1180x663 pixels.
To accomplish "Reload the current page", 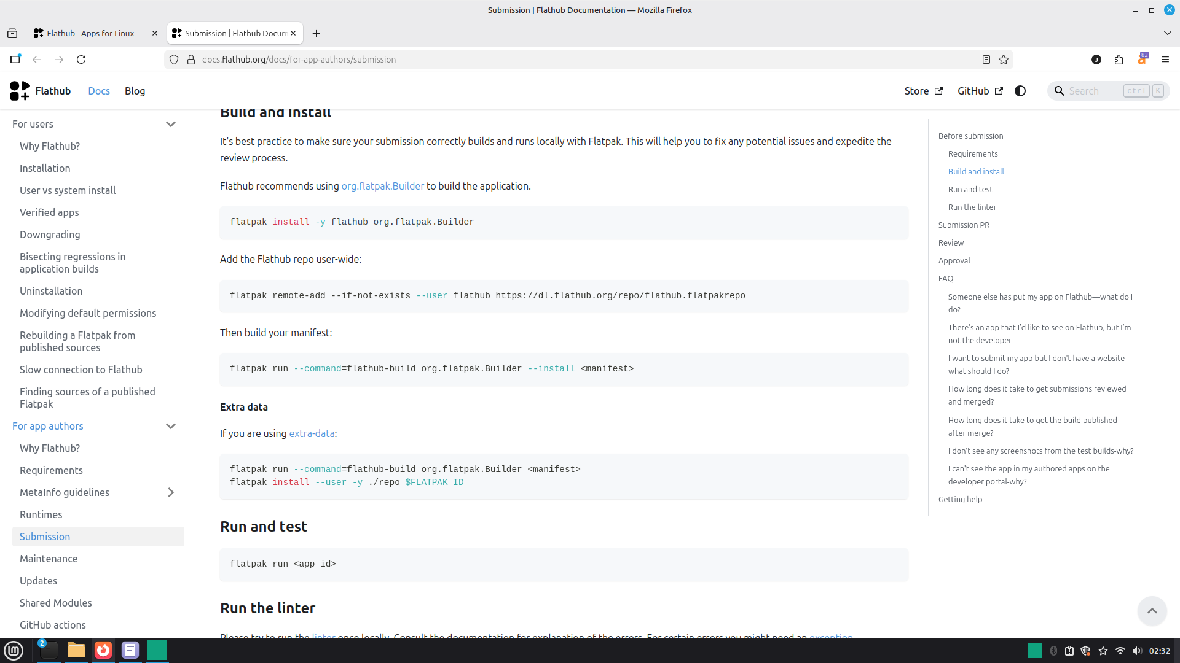I will [81, 60].
